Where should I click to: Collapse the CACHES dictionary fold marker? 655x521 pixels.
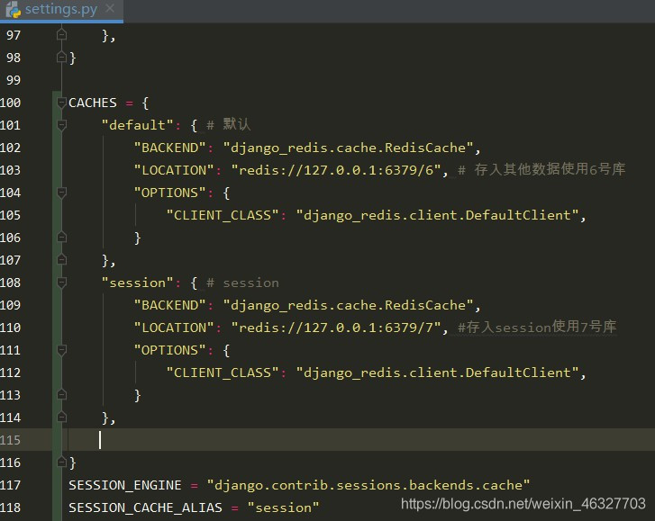(61, 103)
